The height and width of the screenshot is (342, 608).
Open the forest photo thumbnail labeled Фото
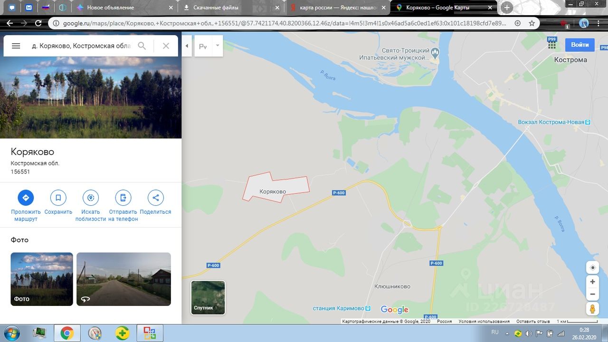(x=42, y=279)
